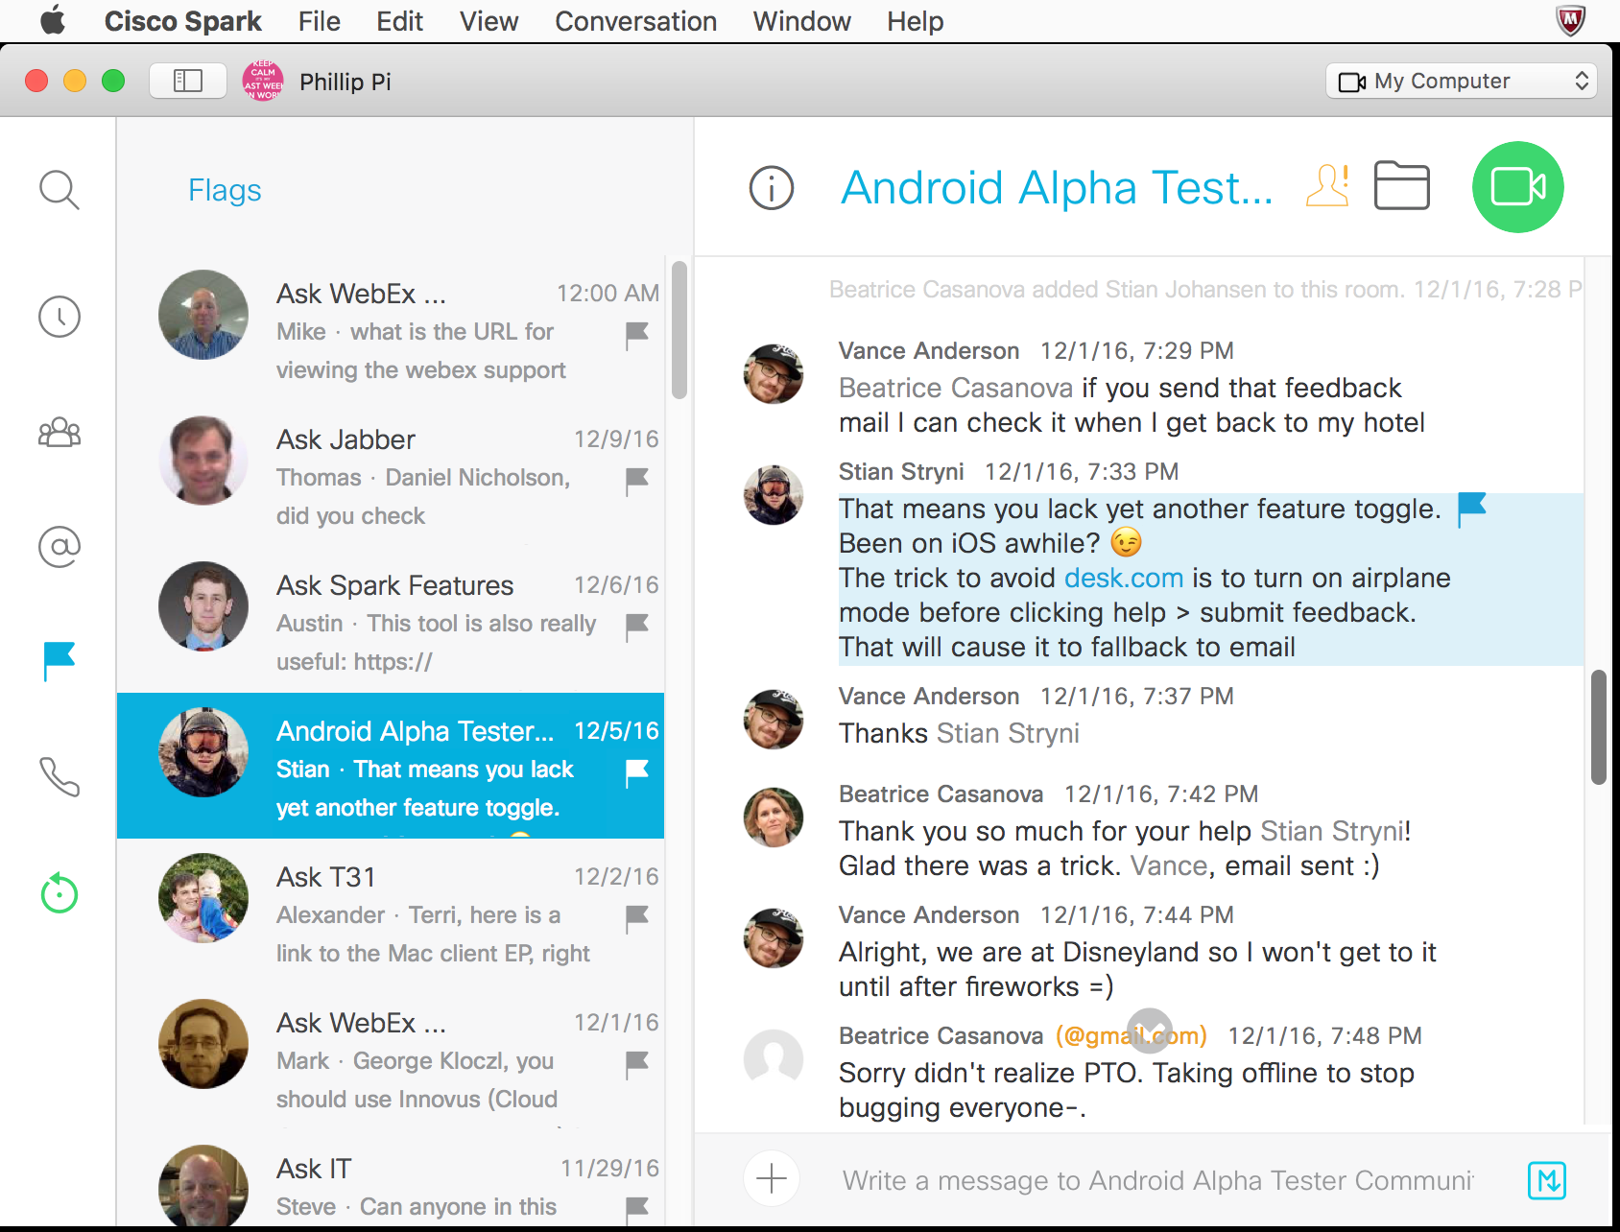Image resolution: width=1620 pixels, height=1232 pixels.
Task: Open the View menu
Action: 488,21
